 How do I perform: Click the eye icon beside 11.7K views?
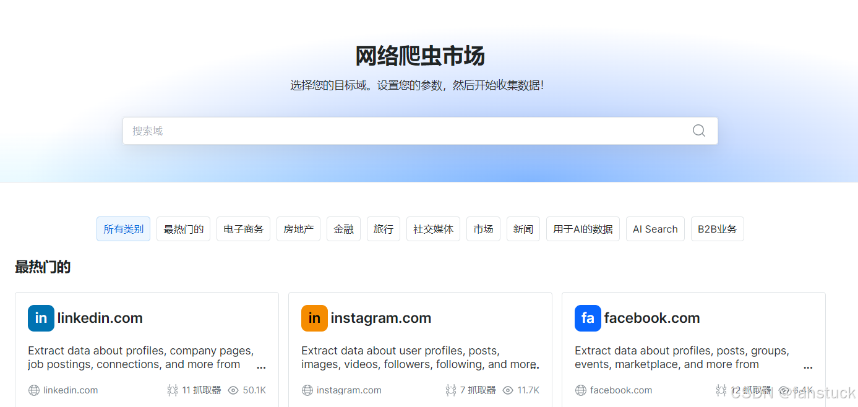coord(508,390)
